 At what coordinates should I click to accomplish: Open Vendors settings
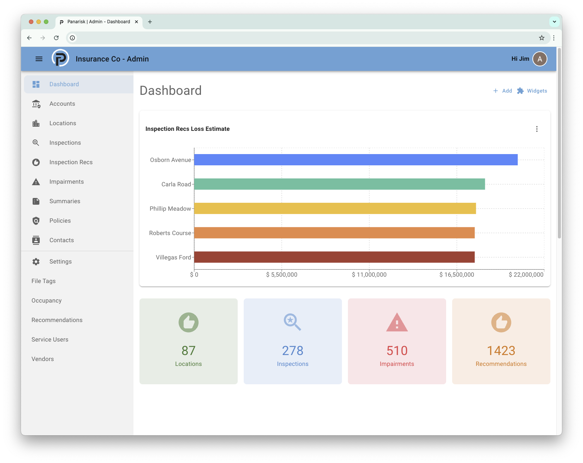(x=79, y=359)
